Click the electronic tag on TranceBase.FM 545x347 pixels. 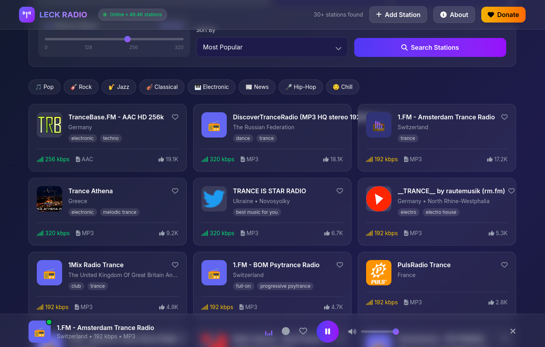point(82,138)
